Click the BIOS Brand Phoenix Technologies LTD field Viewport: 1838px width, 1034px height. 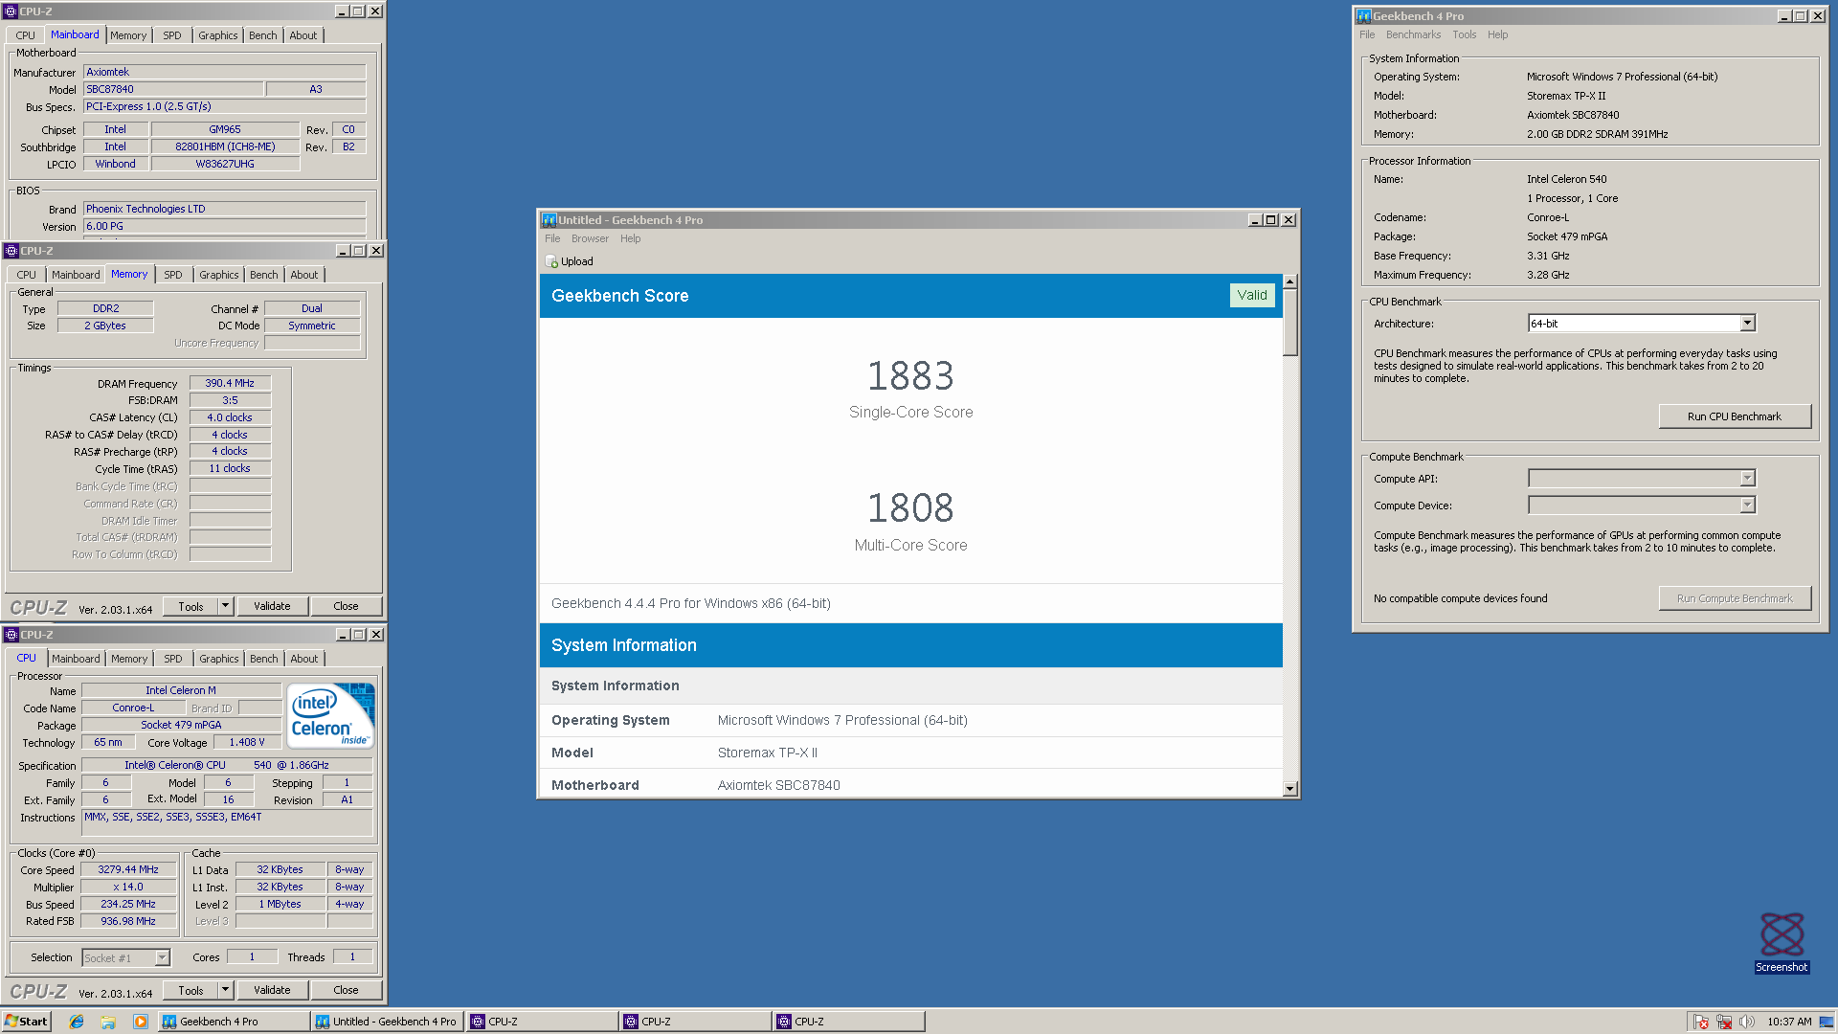tap(225, 209)
